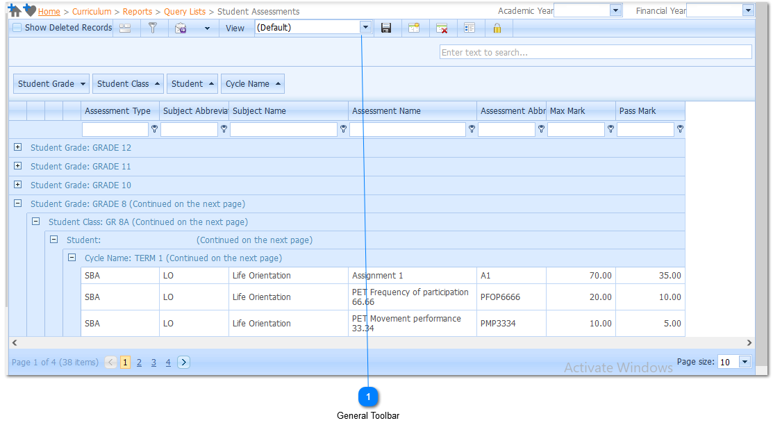Click the group panel toggle icon
773x432 pixels.
click(125, 28)
